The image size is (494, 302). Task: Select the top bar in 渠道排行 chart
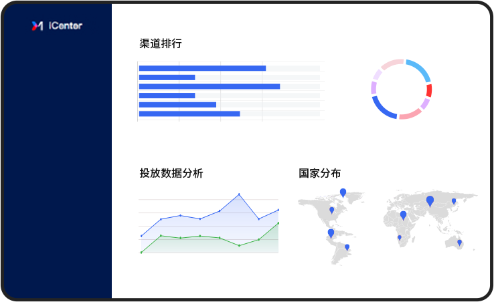point(202,68)
